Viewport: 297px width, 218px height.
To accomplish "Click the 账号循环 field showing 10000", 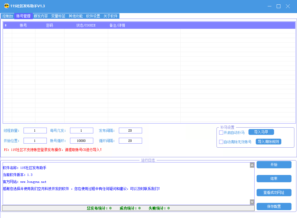I will pyautogui.click(x=82, y=141).
